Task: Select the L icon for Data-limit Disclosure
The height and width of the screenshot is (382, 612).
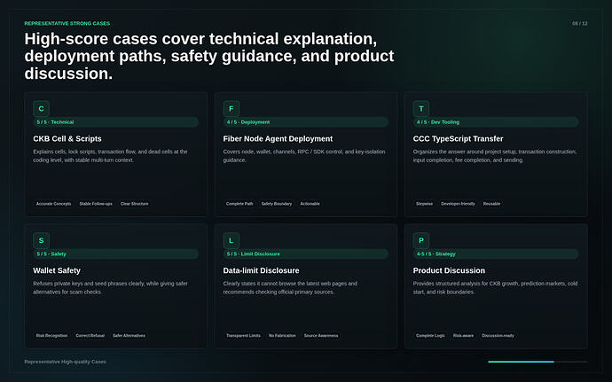Action: click(x=231, y=241)
